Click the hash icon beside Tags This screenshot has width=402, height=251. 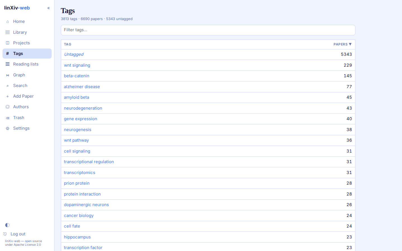[8, 54]
